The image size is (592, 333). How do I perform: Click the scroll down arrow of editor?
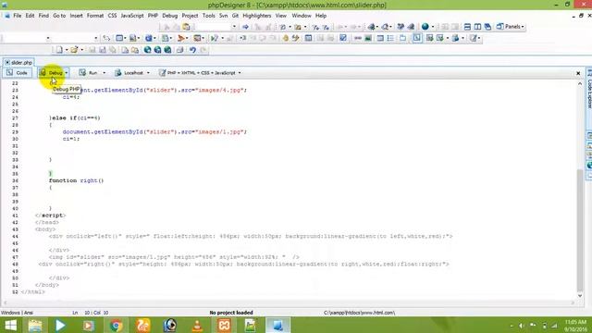coord(580,295)
